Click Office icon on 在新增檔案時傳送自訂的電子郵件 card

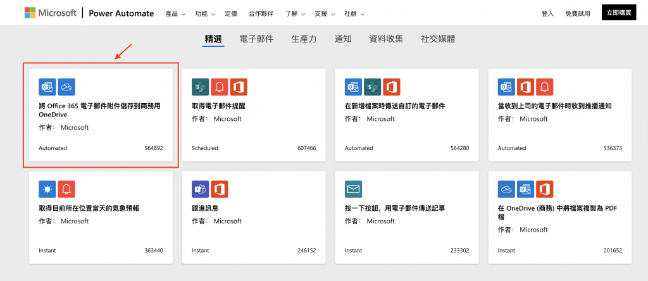[391, 87]
